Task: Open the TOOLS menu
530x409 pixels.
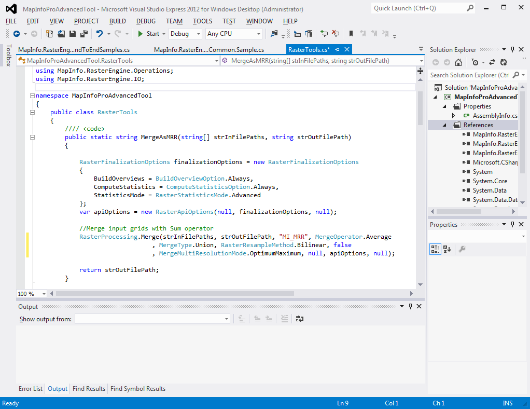Action: coord(202,21)
